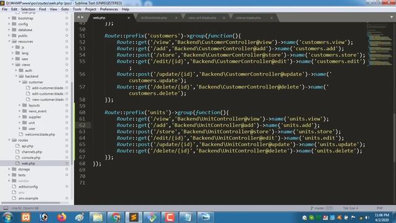Switch to the web.php tab
Viewport: 396px width, 223px height.
coord(99,18)
